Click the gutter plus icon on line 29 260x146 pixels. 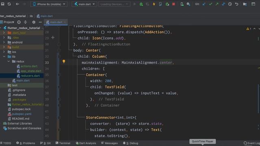coord(53,38)
